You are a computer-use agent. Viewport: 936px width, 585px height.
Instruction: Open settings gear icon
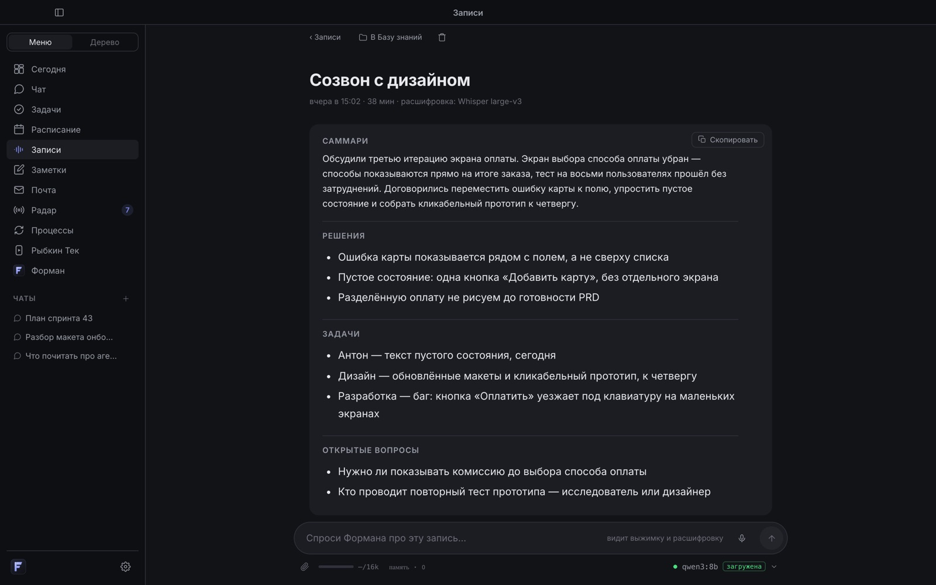(125, 567)
